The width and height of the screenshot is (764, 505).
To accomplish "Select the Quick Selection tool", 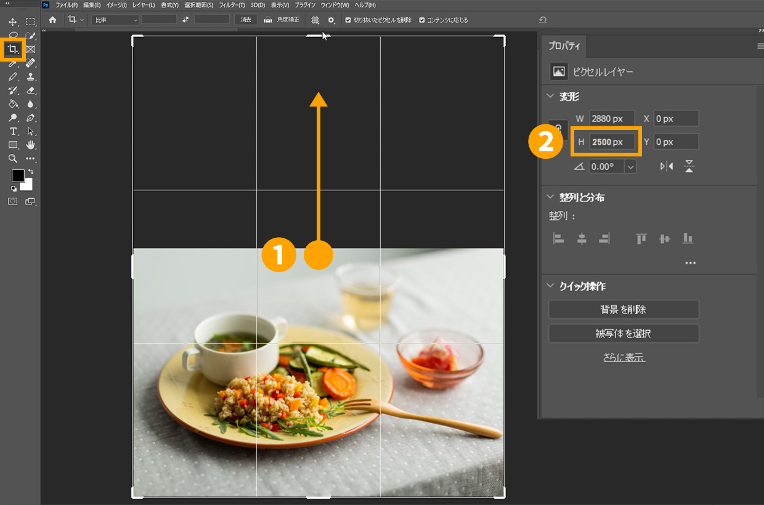I will coord(30,35).
